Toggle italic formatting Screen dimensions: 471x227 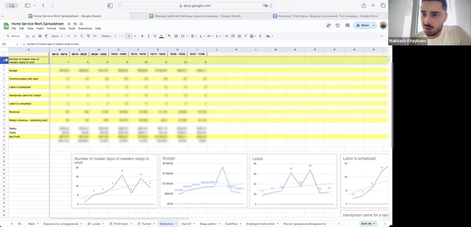(x=148, y=36)
